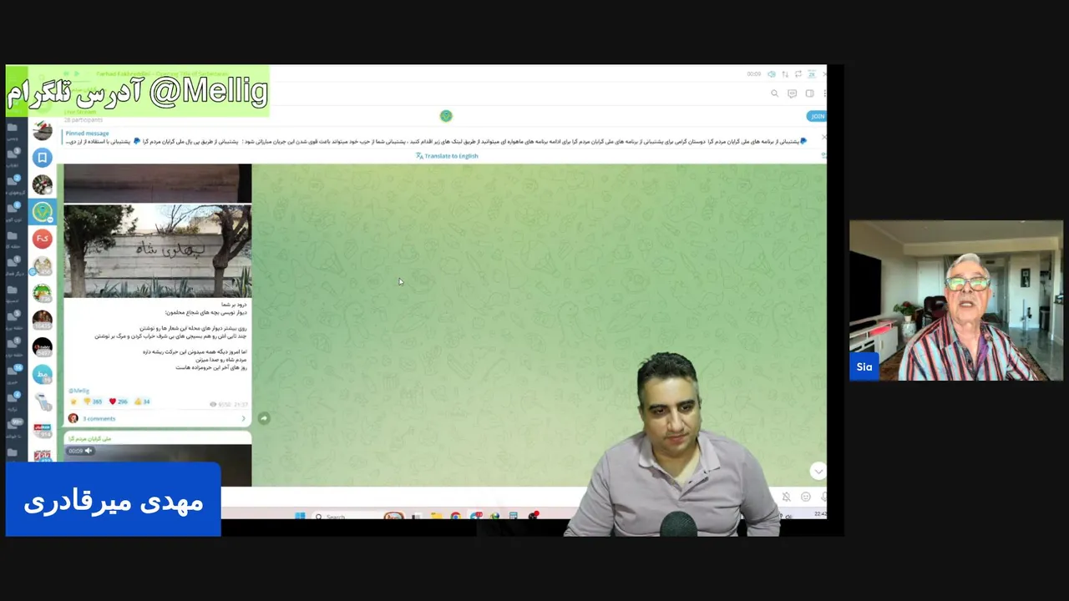The height and width of the screenshot is (601, 1069).
Task: Toggle thumbs down reaction 365
Action: tap(93, 402)
